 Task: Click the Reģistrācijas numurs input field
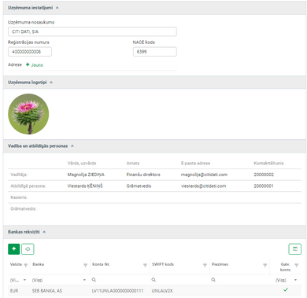click(x=30, y=52)
